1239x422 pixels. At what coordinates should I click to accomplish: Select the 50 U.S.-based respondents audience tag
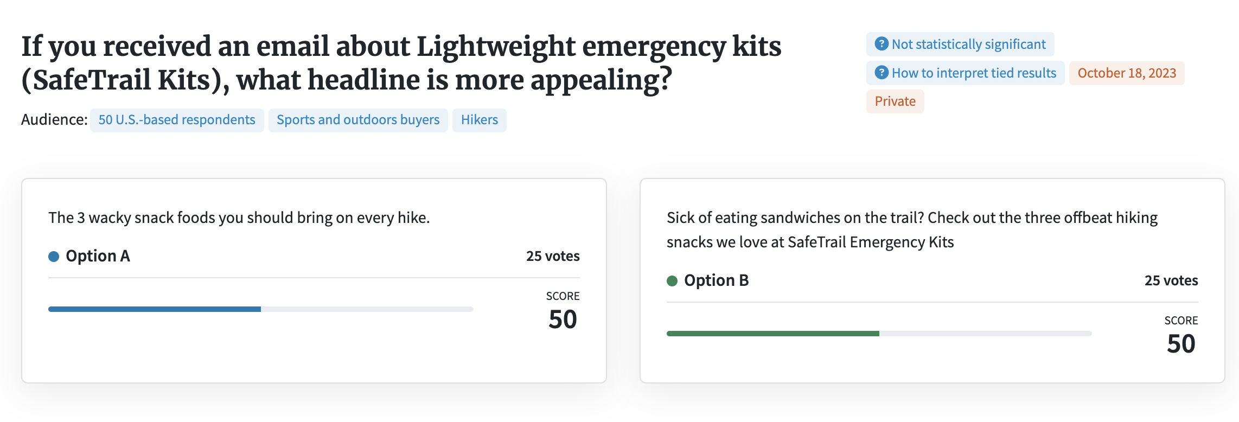pos(177,120)
